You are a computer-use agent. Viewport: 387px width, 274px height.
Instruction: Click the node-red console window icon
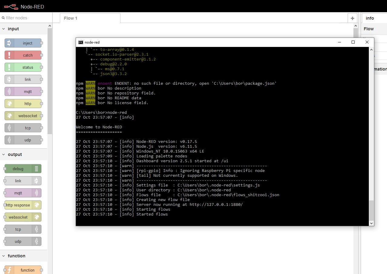coord(81,42)
